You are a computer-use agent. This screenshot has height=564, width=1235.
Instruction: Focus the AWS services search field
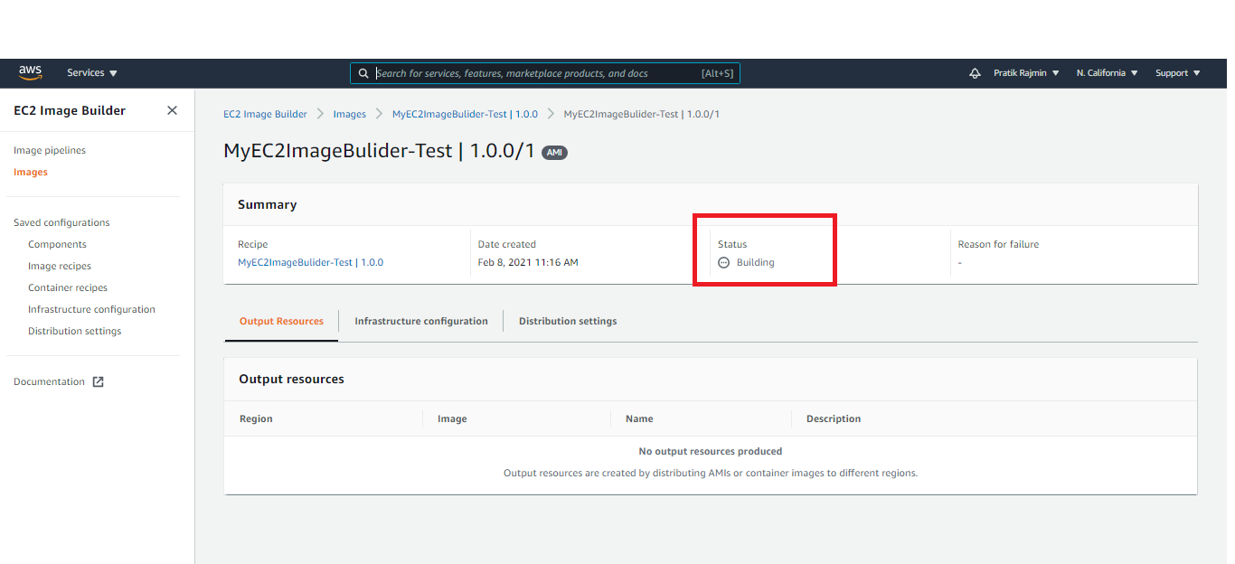[x=545, y=73]
